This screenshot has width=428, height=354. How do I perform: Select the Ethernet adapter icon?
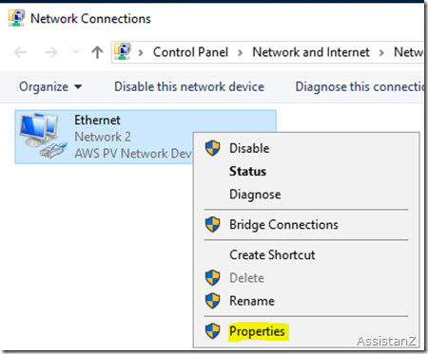(42, 136)
